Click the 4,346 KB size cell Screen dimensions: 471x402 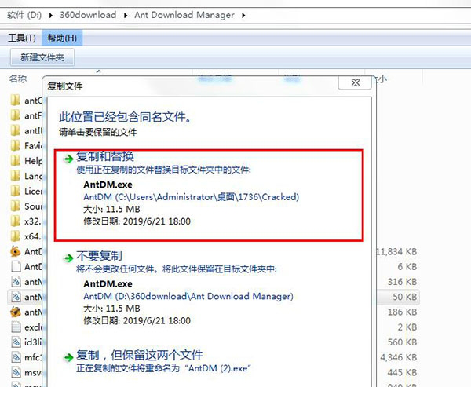click(399, 357)
